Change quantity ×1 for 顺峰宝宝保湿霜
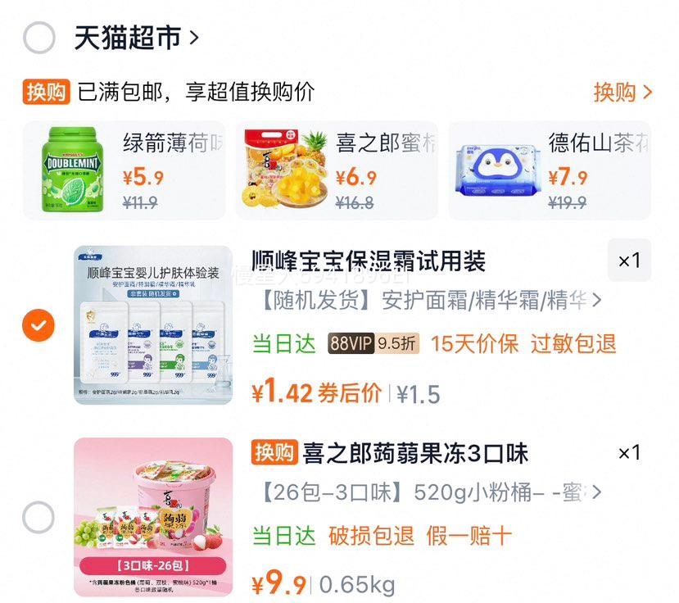Screen dimensions: 679x603 click(x=629, y=261)
